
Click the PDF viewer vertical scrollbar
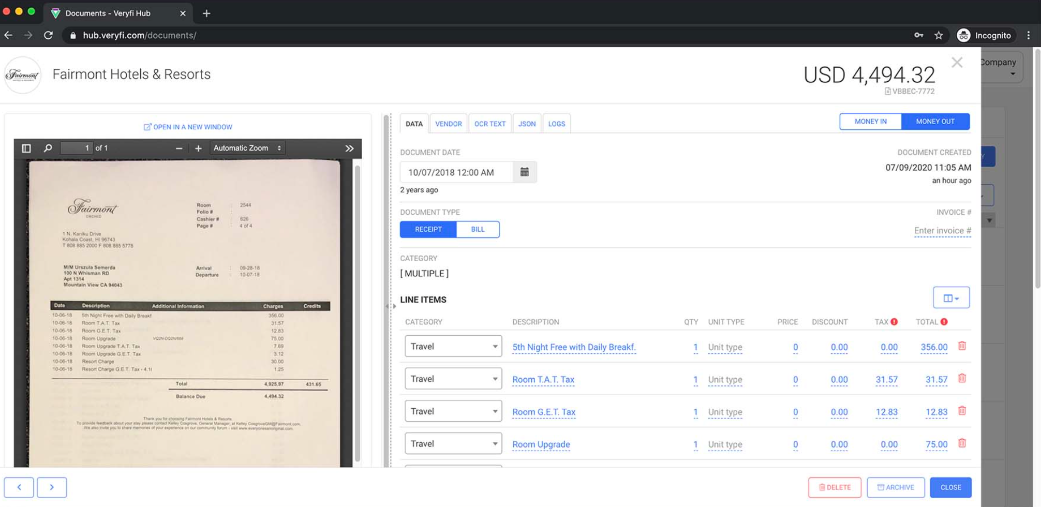click(x=357, y=314)
